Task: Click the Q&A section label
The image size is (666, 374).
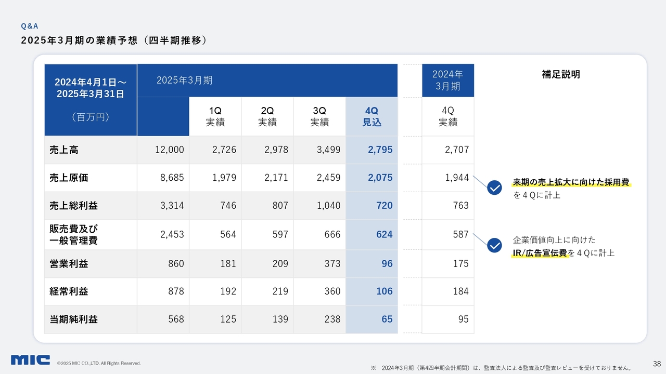Action: (29, 25)
